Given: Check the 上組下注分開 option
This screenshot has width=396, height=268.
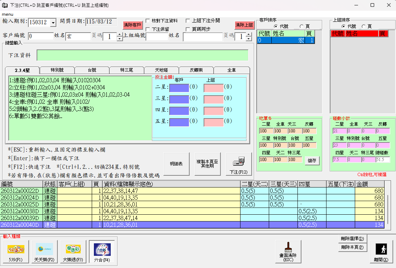Looking at the screenshot, I should pyautogui.click(x=188, y=20).
